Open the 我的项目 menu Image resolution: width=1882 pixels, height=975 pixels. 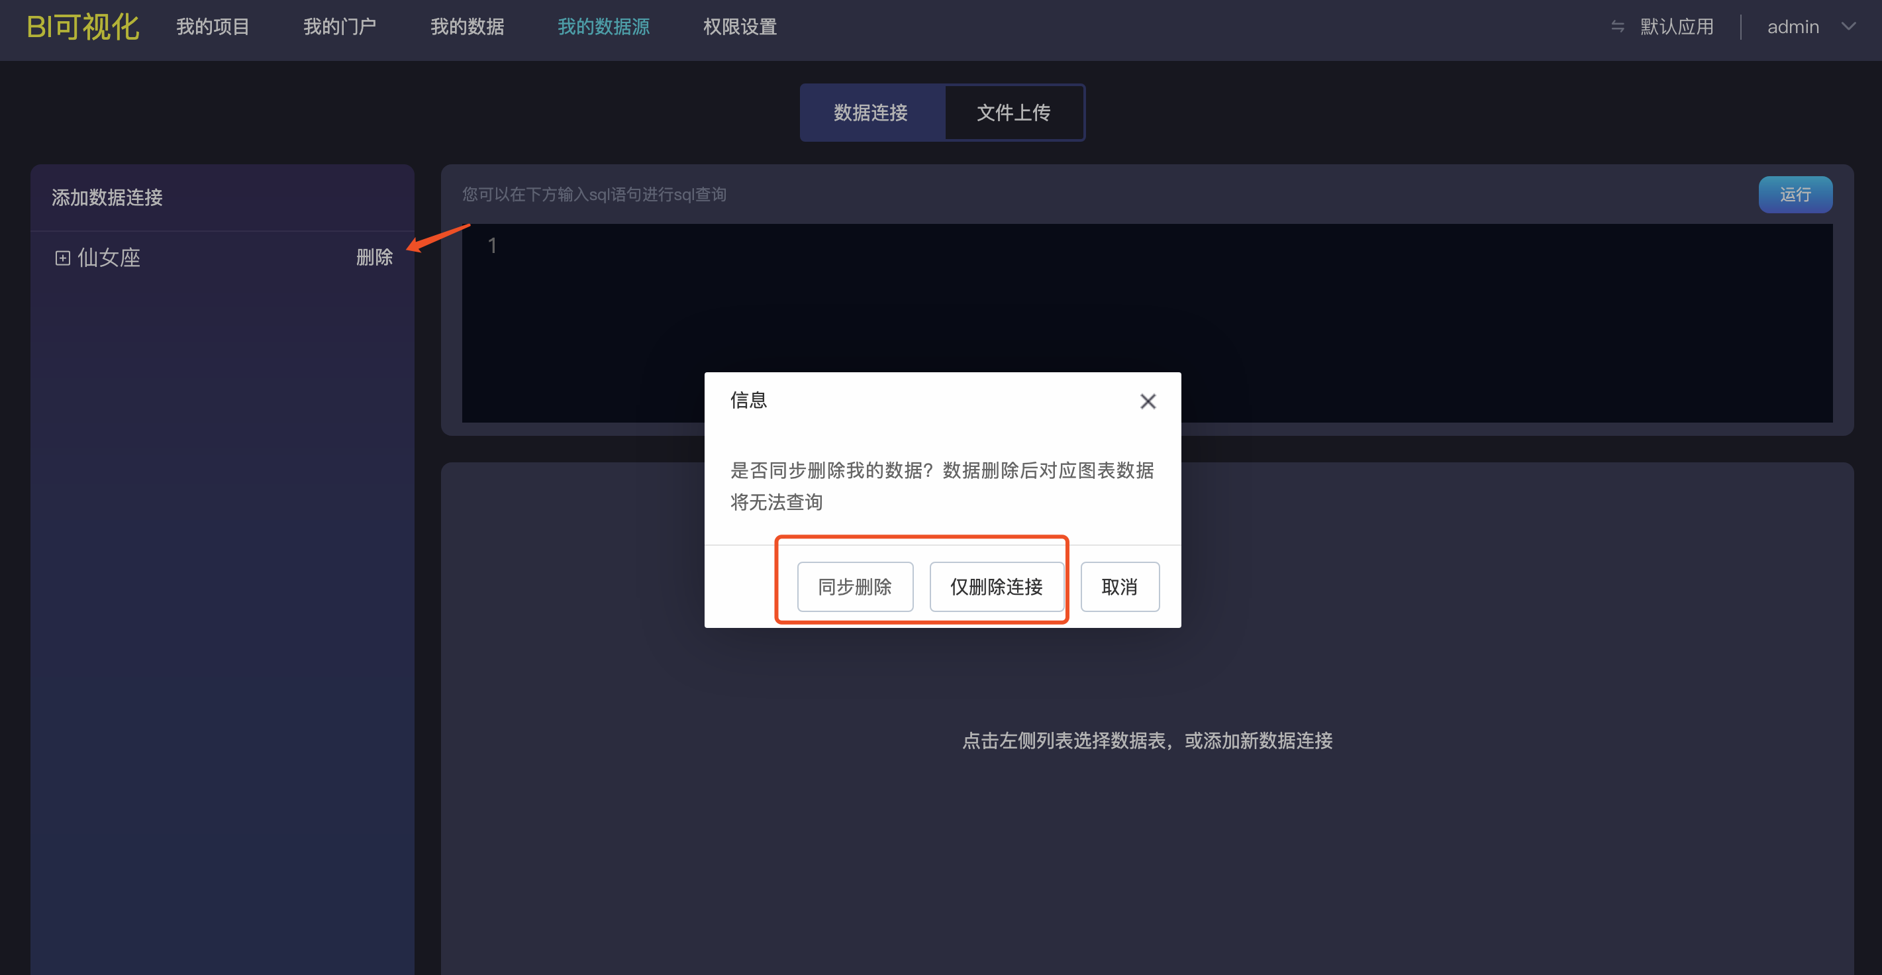tap(213, 27)
